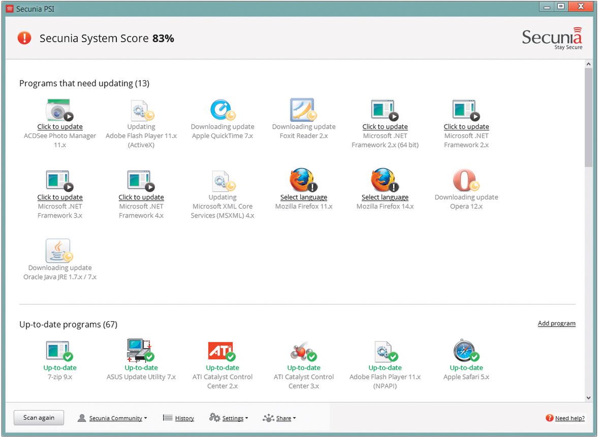The image size is (599, 437).
Task: Click the Apple QuickTime 7.x icon
Action: 223,110
